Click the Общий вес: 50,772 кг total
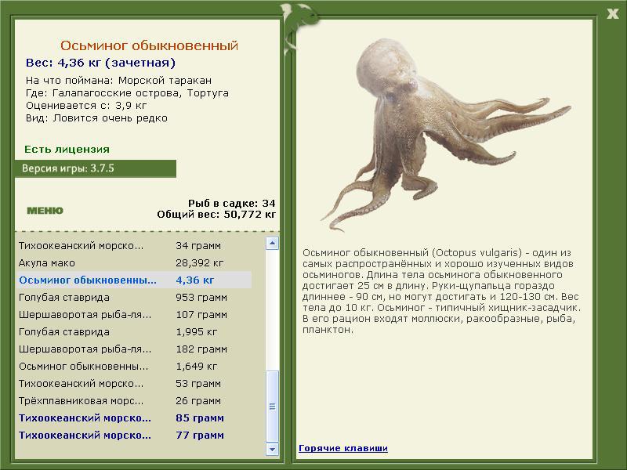627x470 pixels. click(x=216, y=215)
